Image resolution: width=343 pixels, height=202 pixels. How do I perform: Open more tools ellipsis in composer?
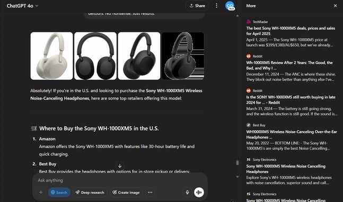point(150,192)
